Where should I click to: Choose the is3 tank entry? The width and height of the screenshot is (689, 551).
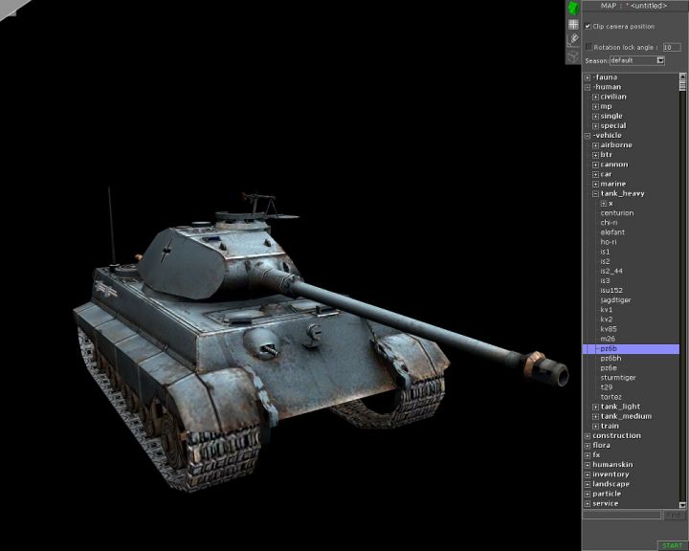pyautogui.click(x=606, y=280)
